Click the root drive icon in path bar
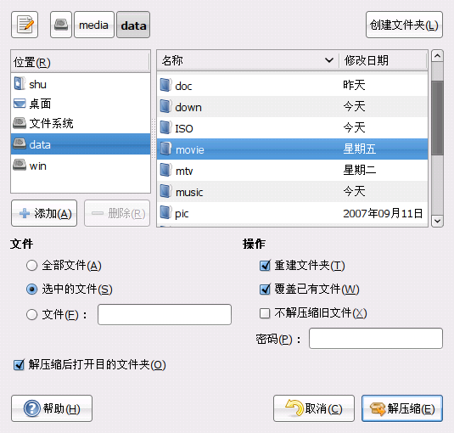Image resolution: width=454 pixels, height=433 pixels. 61,25
